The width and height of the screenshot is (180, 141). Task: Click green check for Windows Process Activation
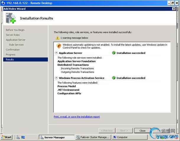[x=114, y=78]
